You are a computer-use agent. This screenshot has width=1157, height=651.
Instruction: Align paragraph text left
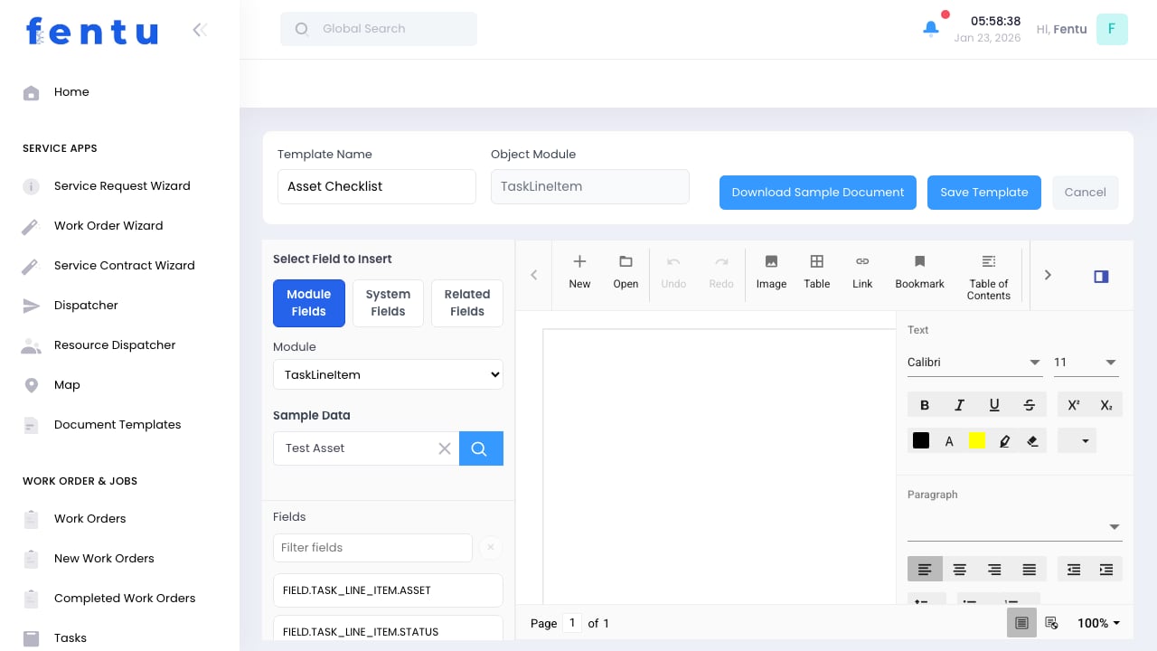(925, 569)
